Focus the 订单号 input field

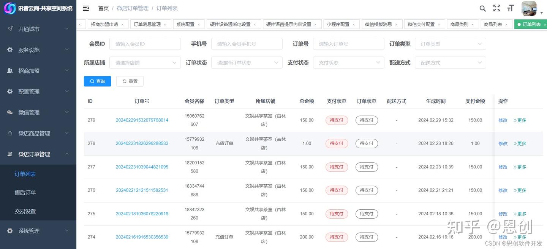click(x=348, y=44)
